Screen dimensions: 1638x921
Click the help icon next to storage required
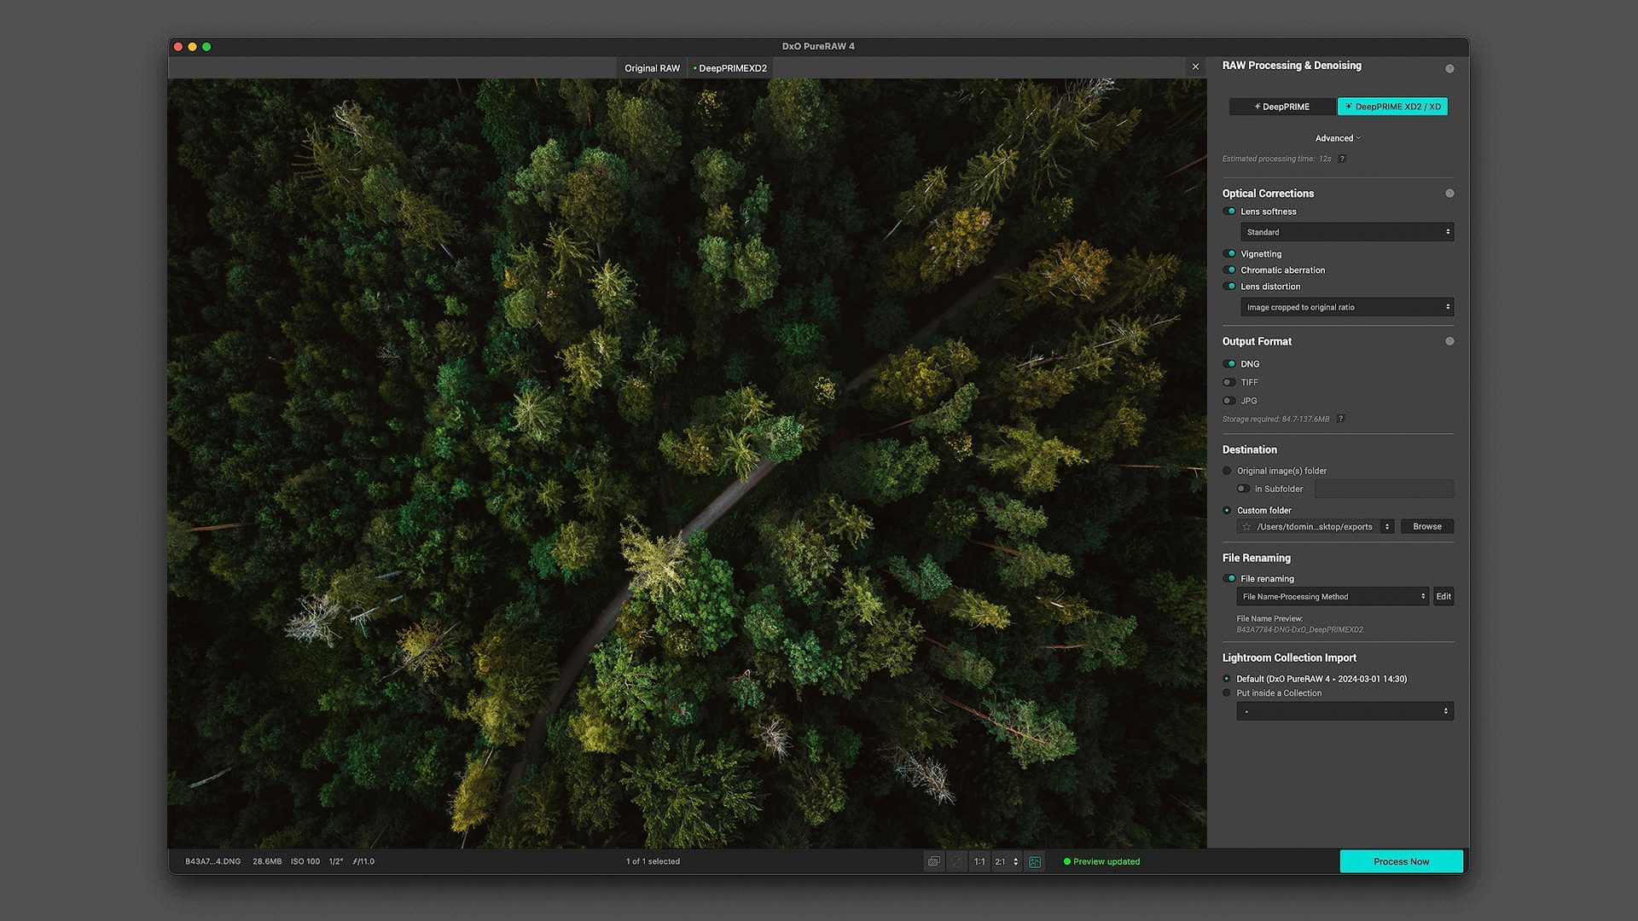click(x=1341, y=419)
